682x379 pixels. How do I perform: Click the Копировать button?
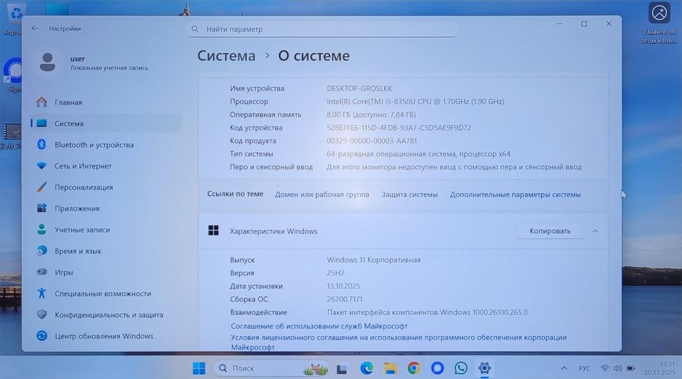550,231
